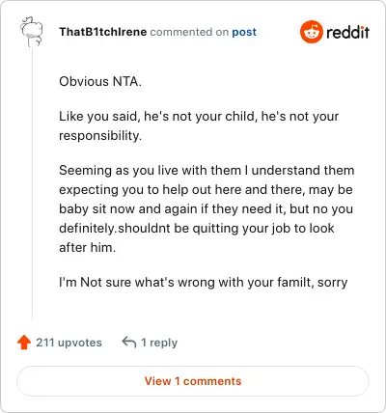The height and width of the screenshot is (413, 386).
Task: Click the 'Like you said' paragraph first line
Action: coord(199,117)
